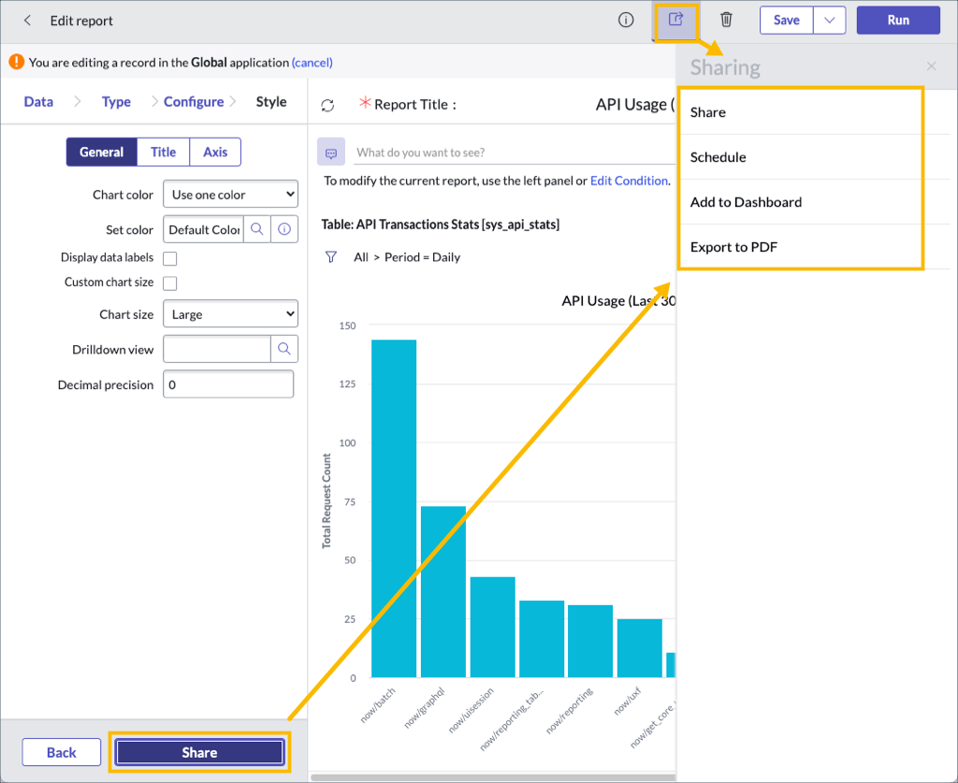Refresh the report preview

(327, 105)
